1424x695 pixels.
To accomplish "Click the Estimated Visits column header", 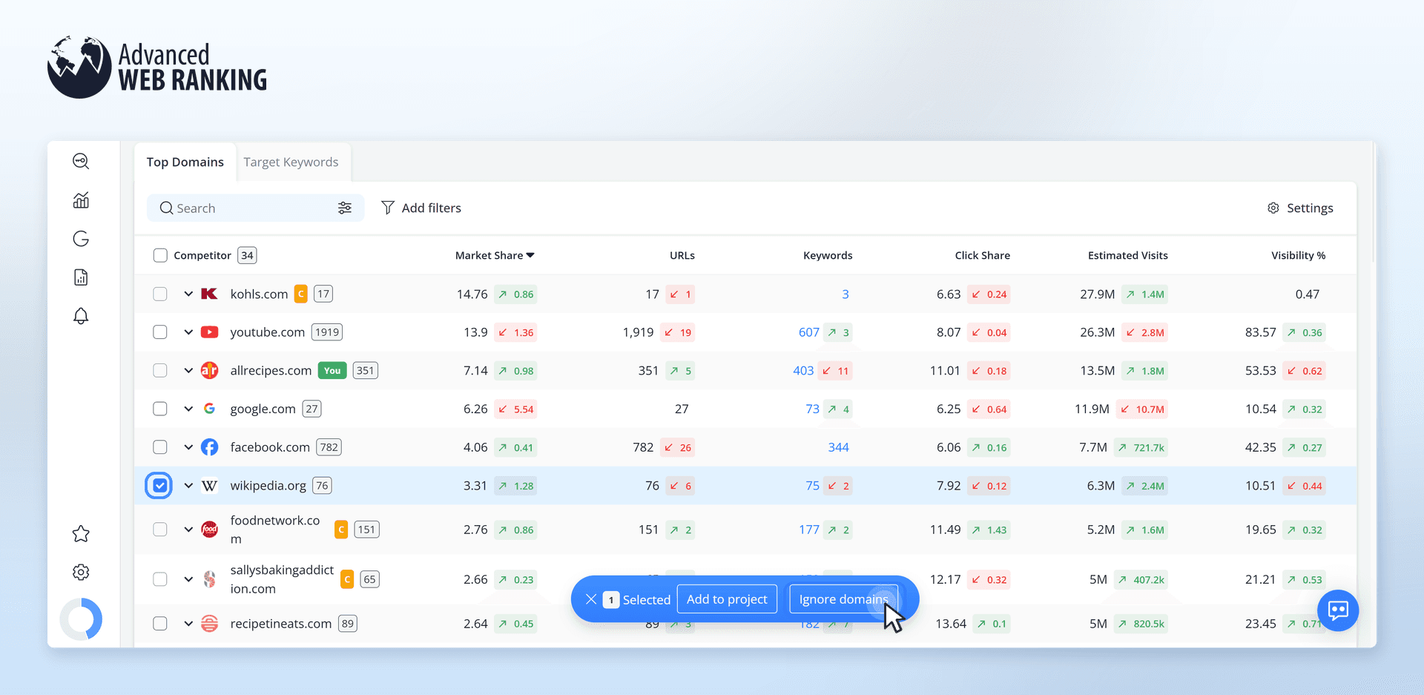I will click(x=1127, y=255).
